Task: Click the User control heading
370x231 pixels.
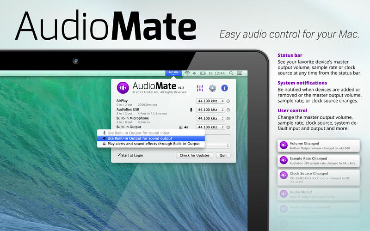Action: [292, 110]
